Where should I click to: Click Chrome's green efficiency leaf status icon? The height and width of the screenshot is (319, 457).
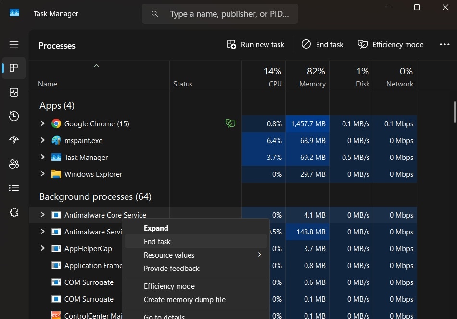click(230, 123)
